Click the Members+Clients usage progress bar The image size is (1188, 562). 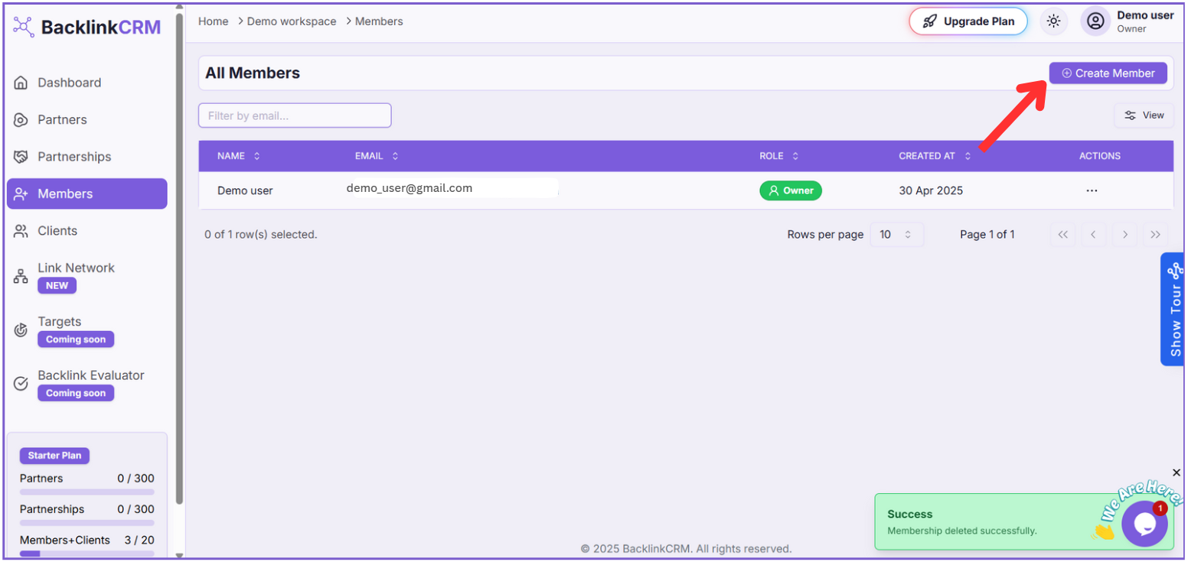(x=86, y=553)
